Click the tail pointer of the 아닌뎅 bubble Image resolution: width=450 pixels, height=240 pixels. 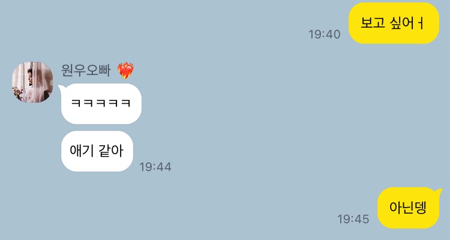pos(439,191)
